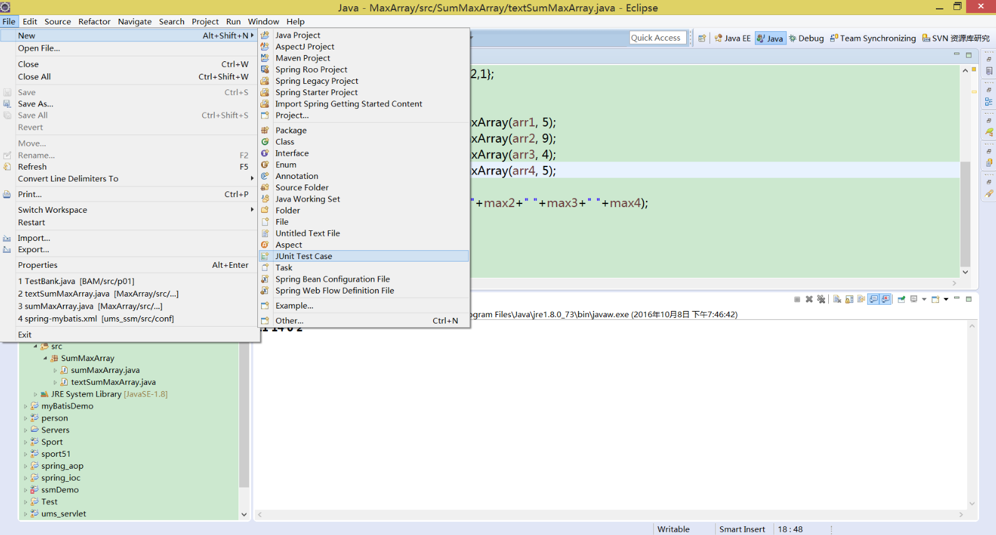Click the editor vertical scrollbar thumb

(965, 214)
